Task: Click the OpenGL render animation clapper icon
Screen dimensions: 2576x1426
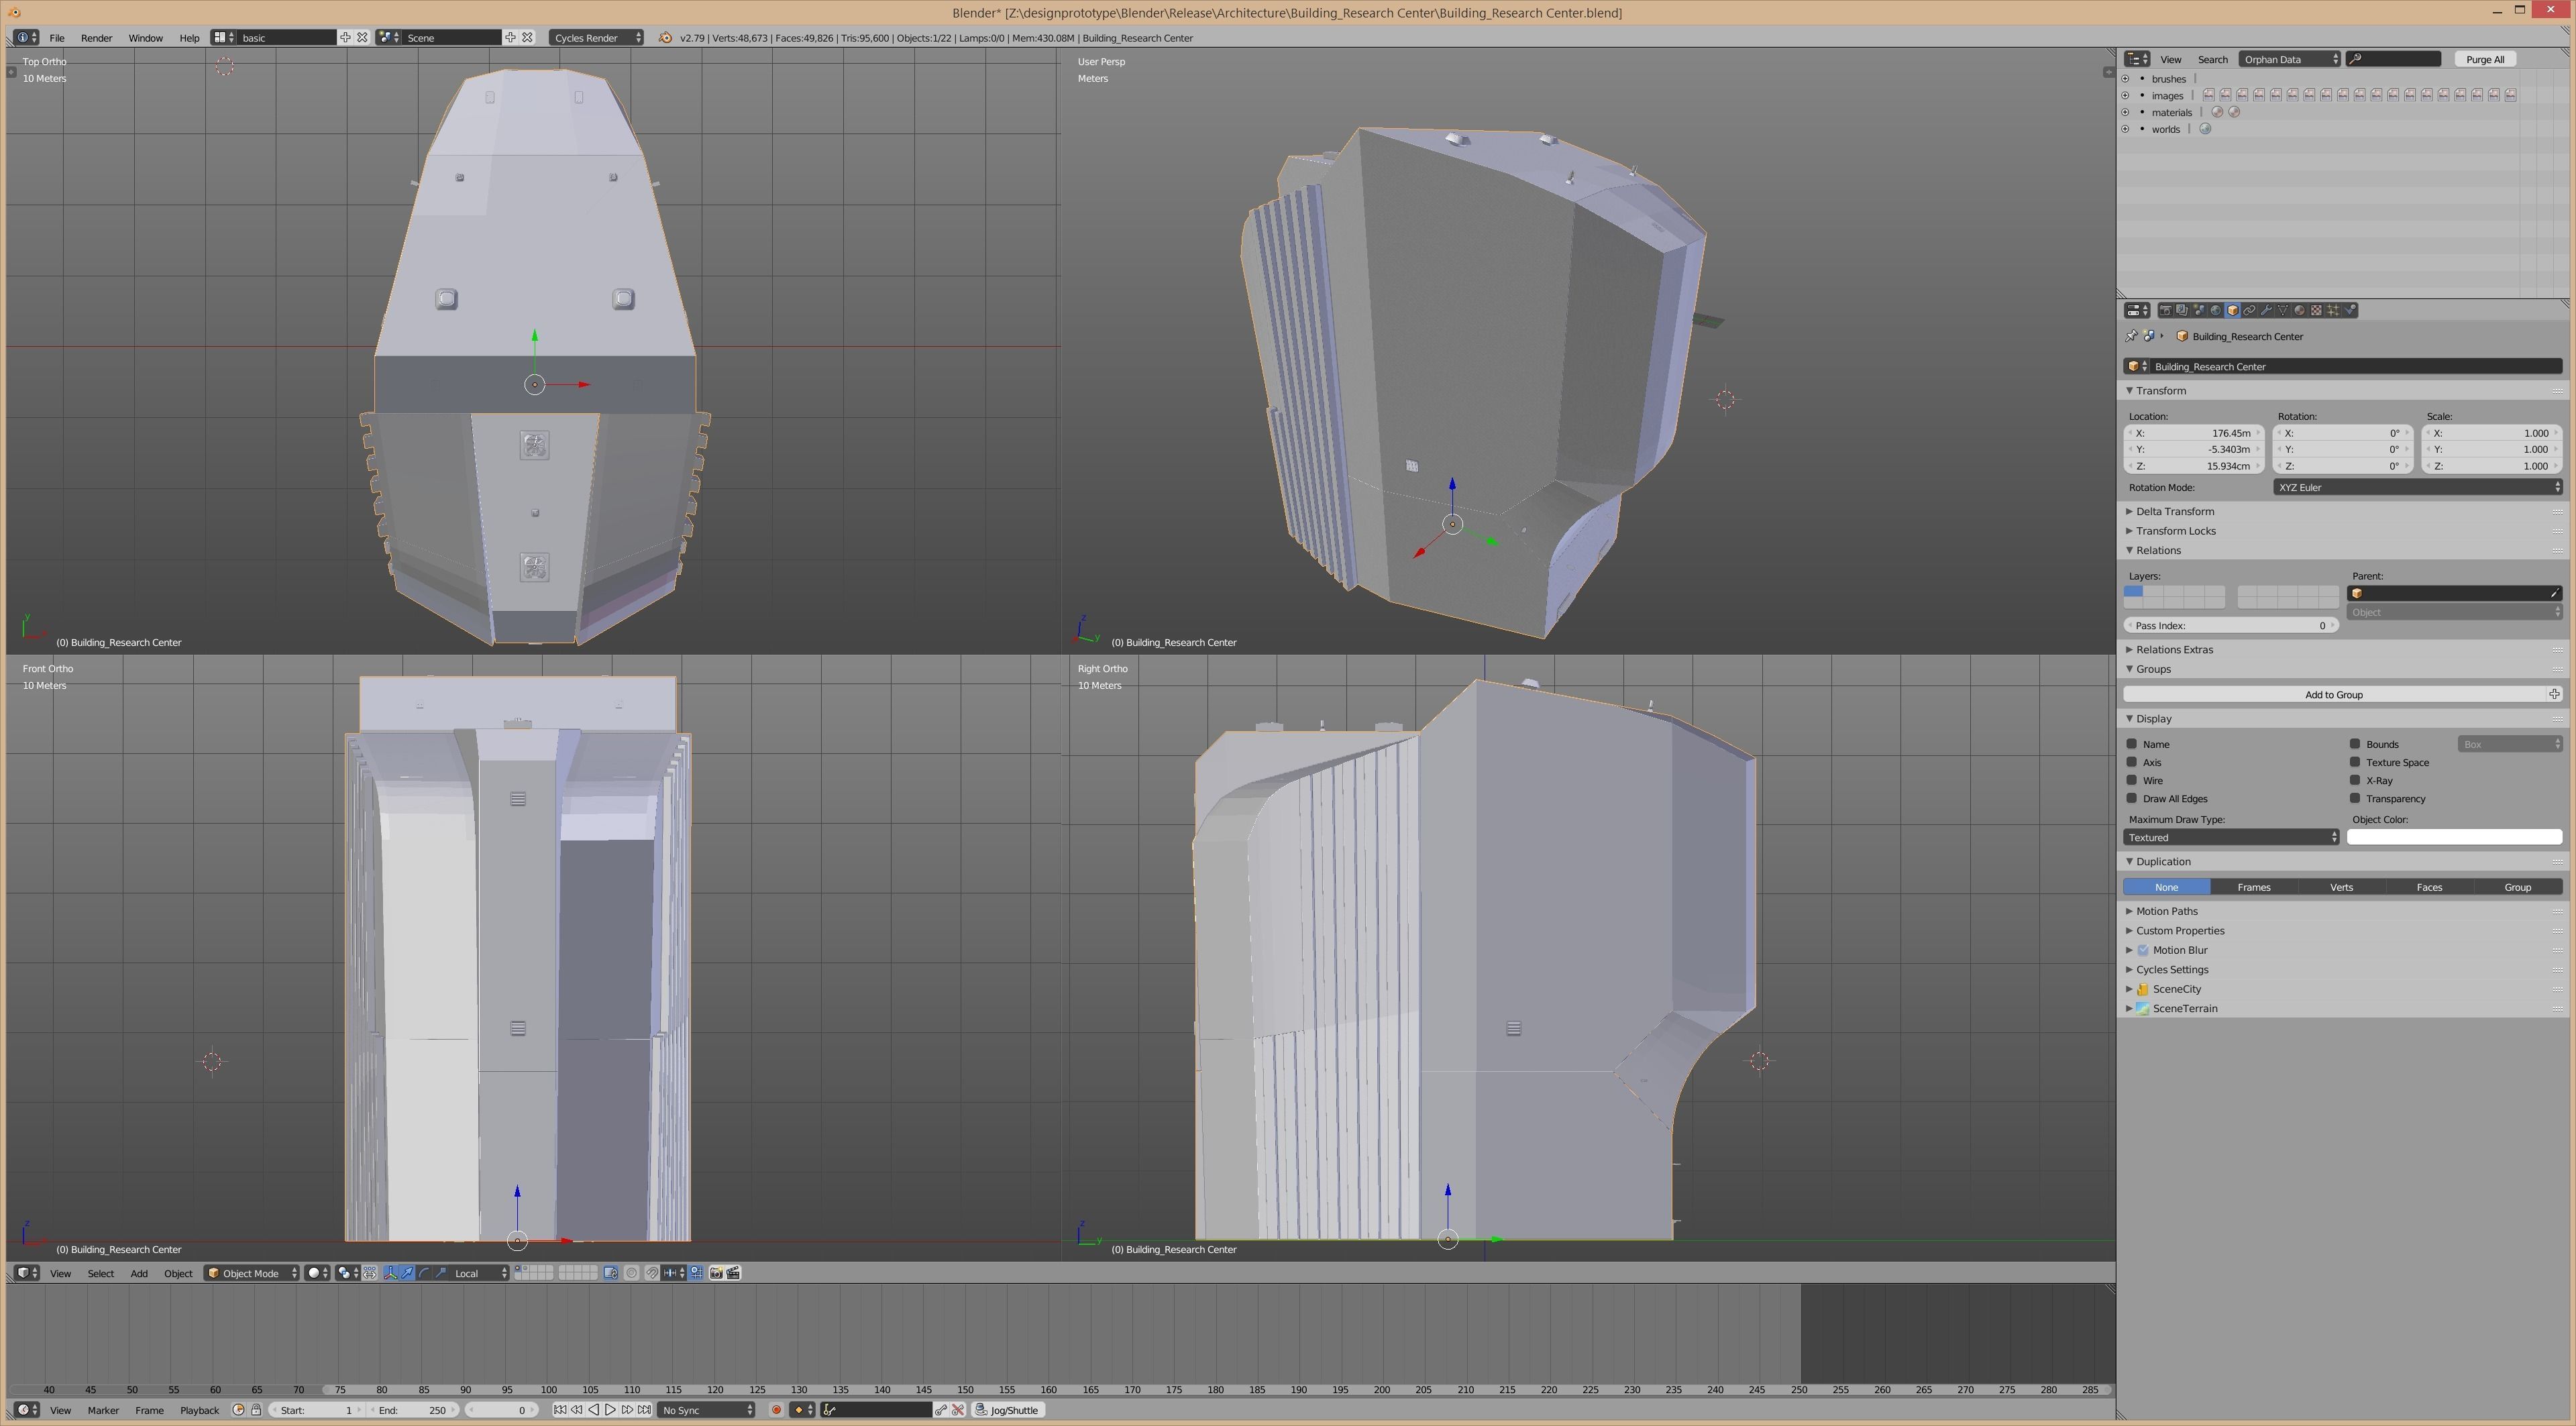Action: (x=733, y=1273)
